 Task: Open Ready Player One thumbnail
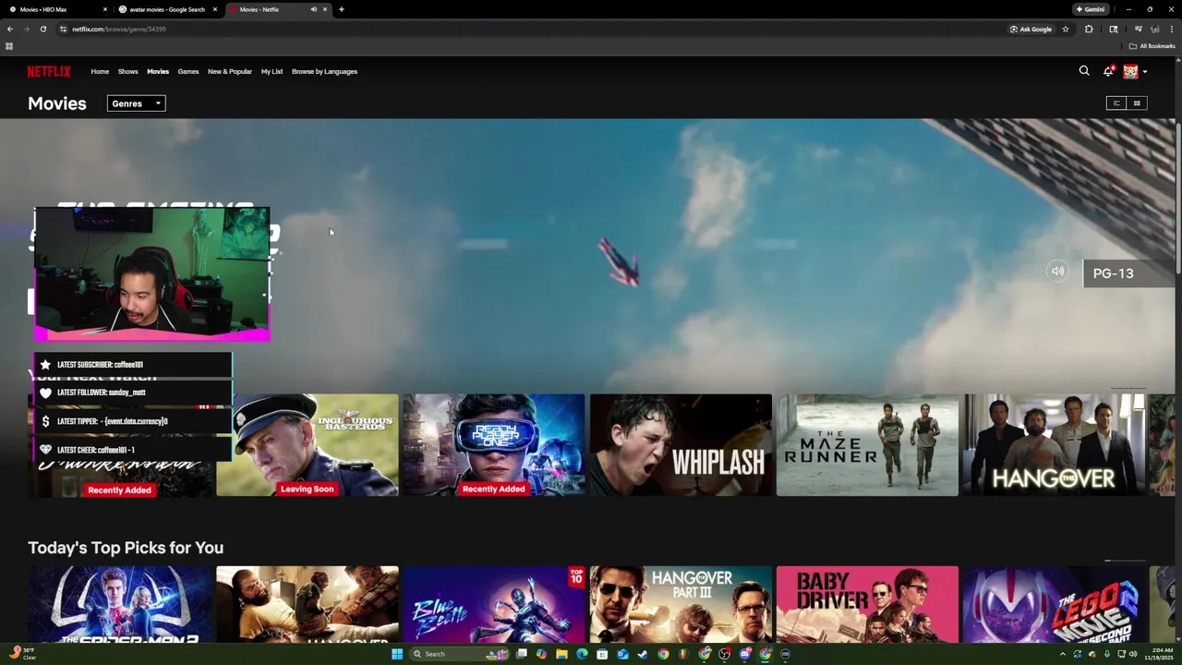[494, 445]
